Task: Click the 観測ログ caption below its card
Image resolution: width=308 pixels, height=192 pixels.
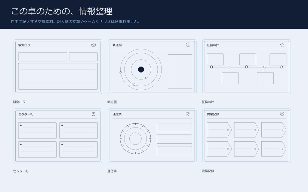Action: pos(19,102)
